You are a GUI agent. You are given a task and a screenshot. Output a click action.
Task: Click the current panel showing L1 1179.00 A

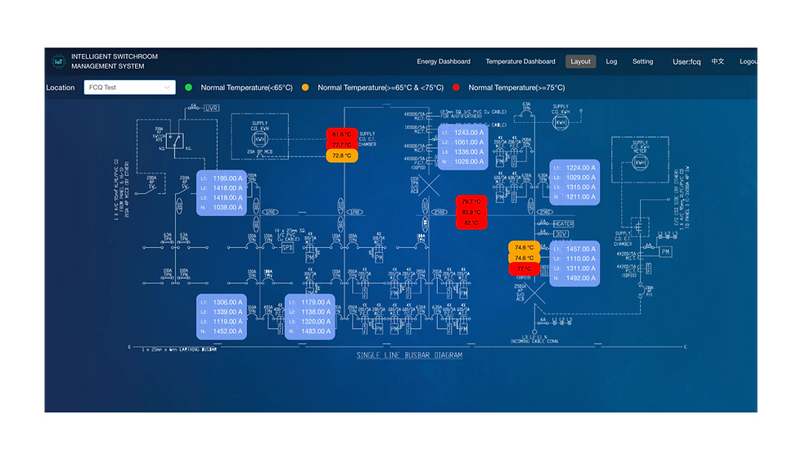[309, 317]
